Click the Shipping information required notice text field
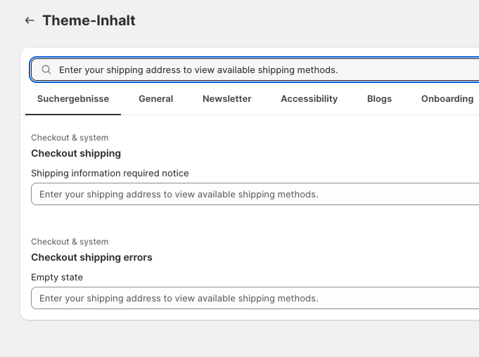The width and height of the screenshot is (479, 357). [255, 194]
